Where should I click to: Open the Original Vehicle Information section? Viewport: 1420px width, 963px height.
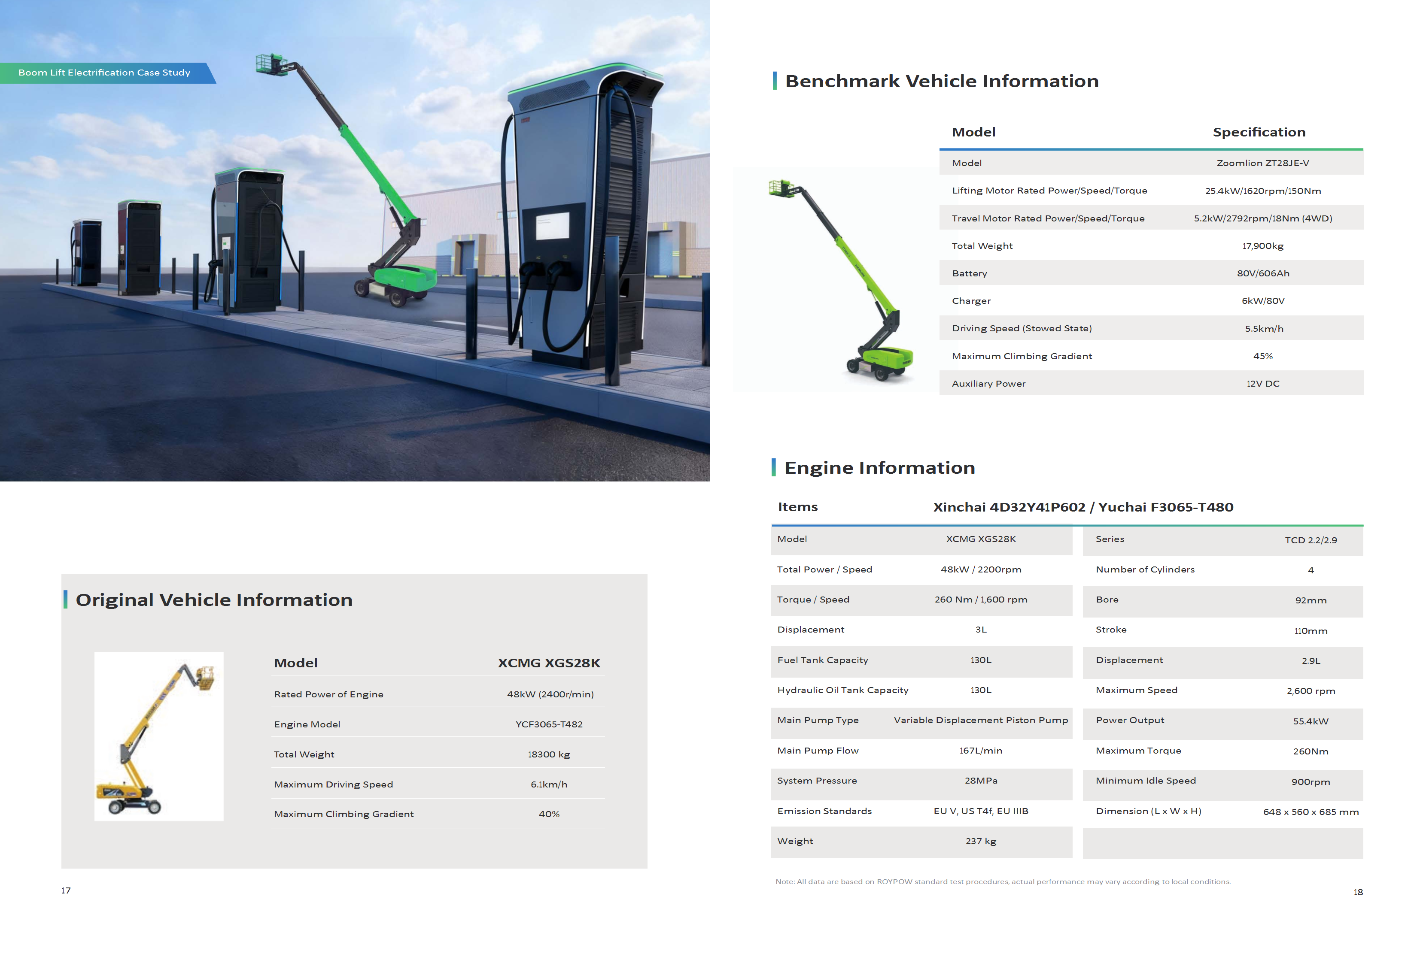click(214, 600)
